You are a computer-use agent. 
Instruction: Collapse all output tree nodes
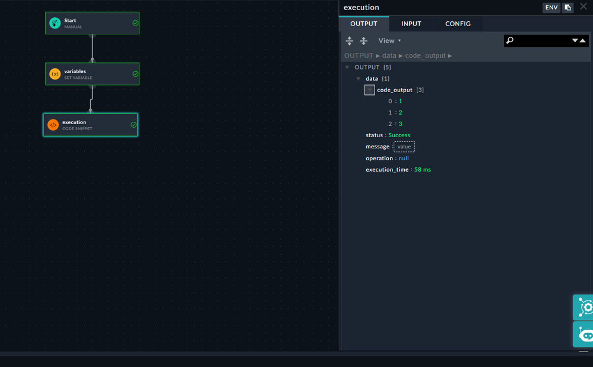tap(363, 40)
